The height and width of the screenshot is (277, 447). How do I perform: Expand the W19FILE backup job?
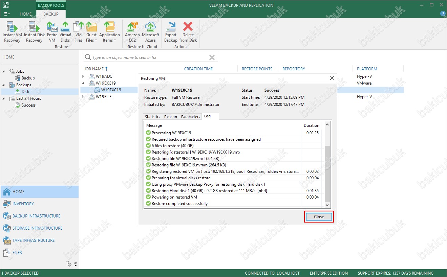point(84,97)
